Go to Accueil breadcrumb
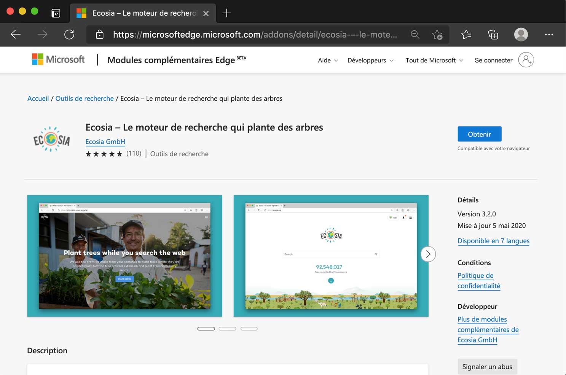The image size is (566, 375). coord(38,99)
